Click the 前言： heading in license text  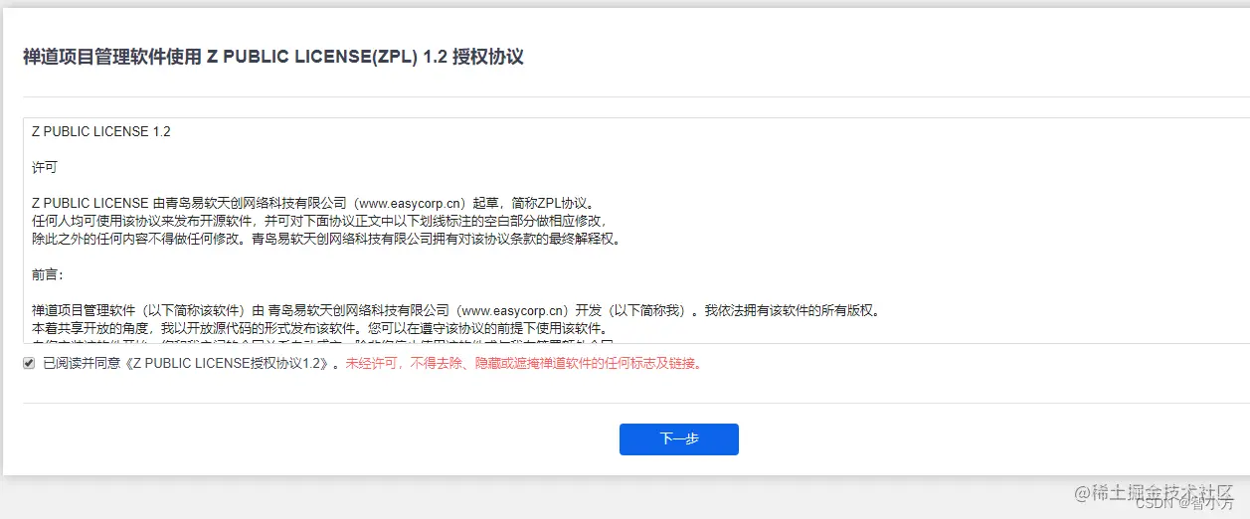(48, 275)
